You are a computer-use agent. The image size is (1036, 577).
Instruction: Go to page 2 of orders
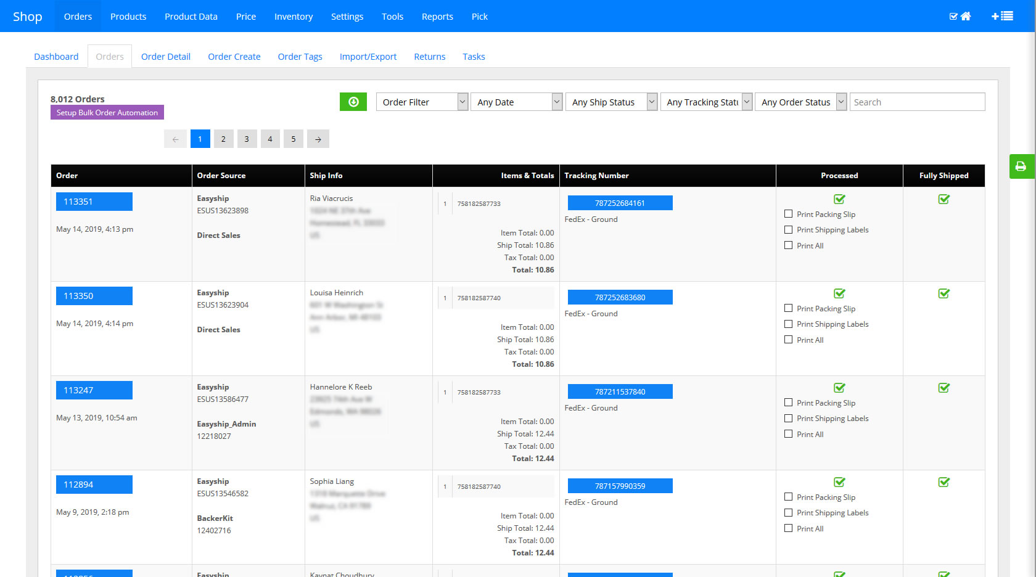(x=223, y=139)
